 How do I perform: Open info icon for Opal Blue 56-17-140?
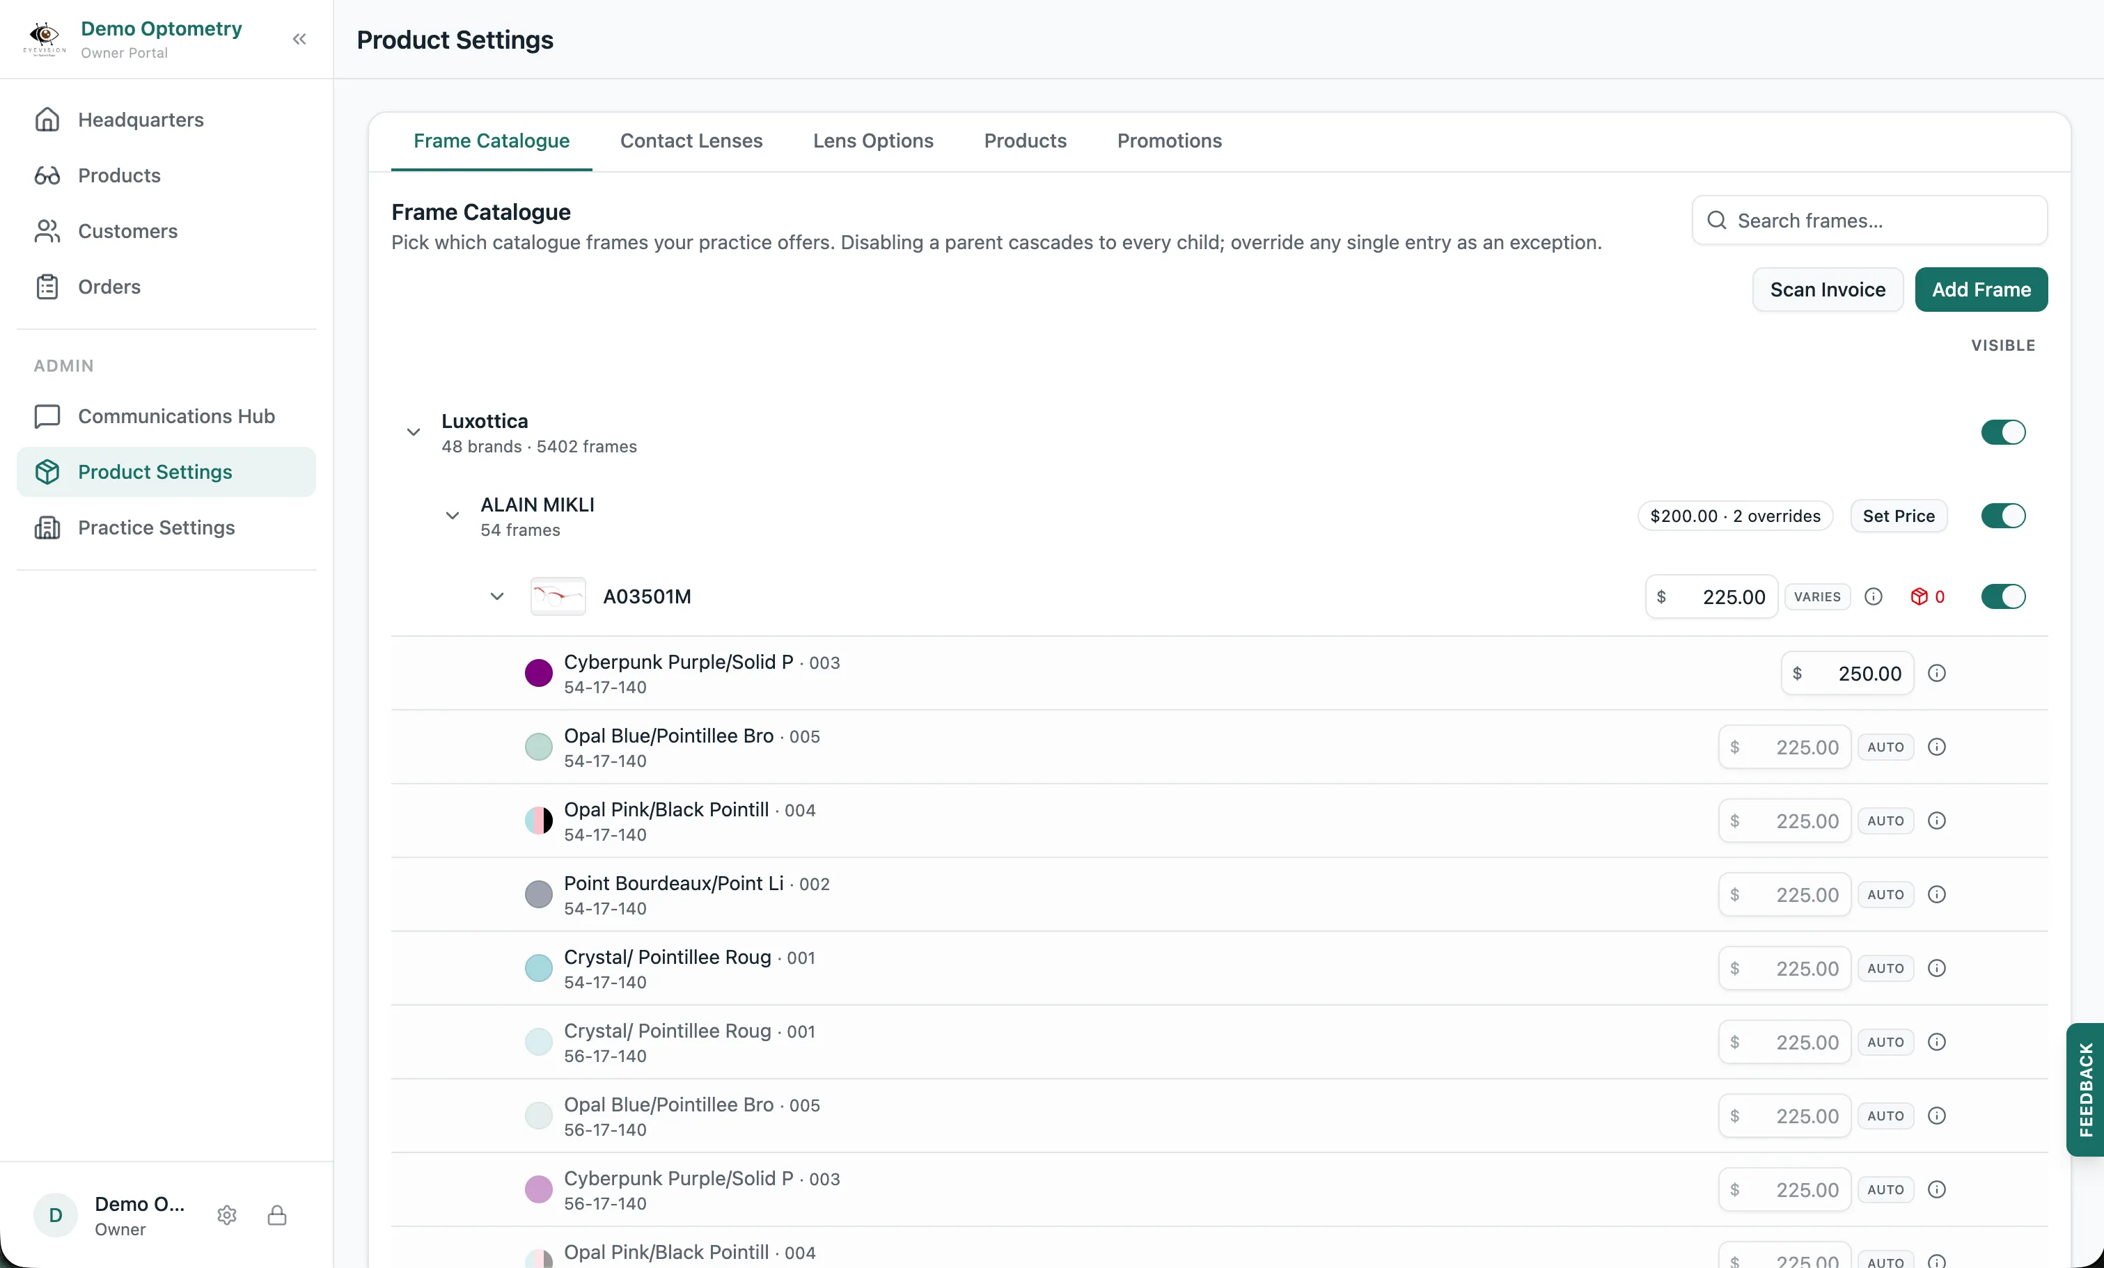[1937, 1116]
